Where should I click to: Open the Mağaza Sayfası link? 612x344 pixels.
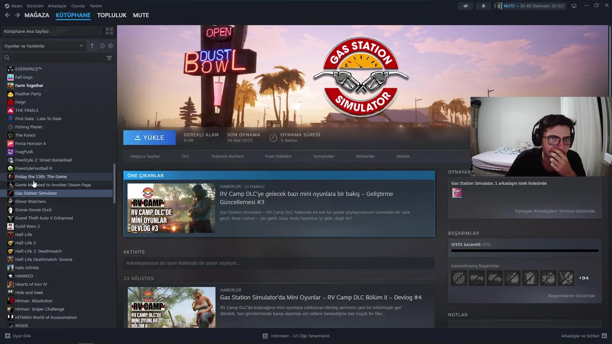pyautogui.click(x=145, y=156)
